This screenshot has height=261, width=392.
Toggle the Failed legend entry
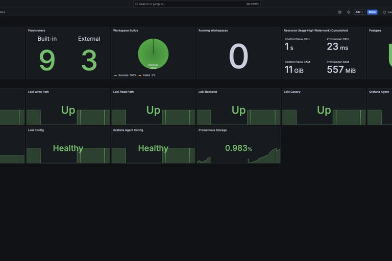[x=147, y=75]
